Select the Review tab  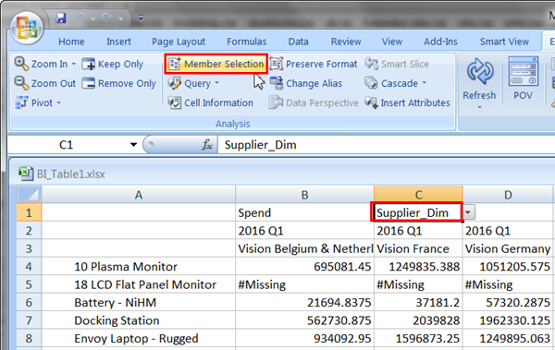pyautogui.click(x=346, y=42)
